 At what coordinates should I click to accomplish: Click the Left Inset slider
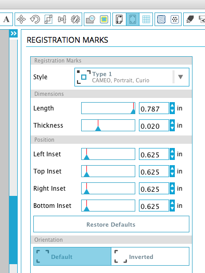tap(108, 154)
